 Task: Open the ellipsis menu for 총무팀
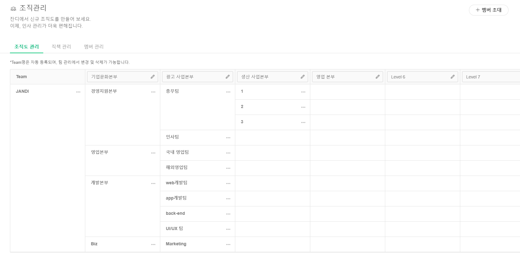click(x=228, y=92)
